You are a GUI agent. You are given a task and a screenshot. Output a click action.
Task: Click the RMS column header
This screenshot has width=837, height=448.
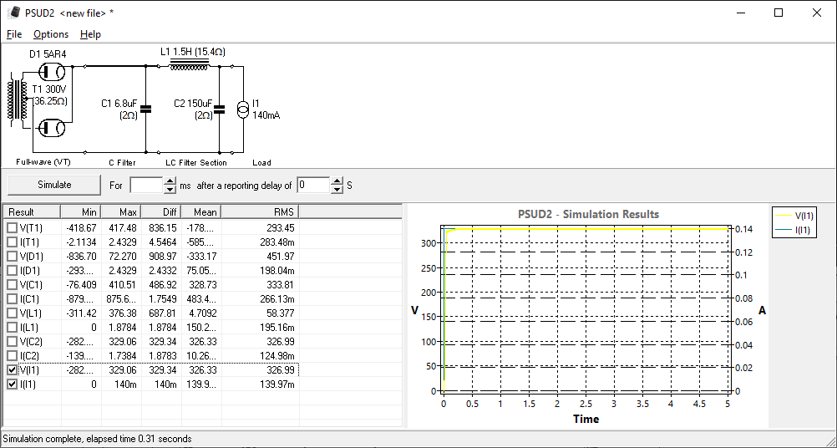coord(260,212)
